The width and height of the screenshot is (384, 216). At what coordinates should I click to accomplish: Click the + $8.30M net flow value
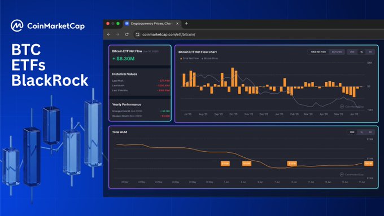click(x=124, y=59)
